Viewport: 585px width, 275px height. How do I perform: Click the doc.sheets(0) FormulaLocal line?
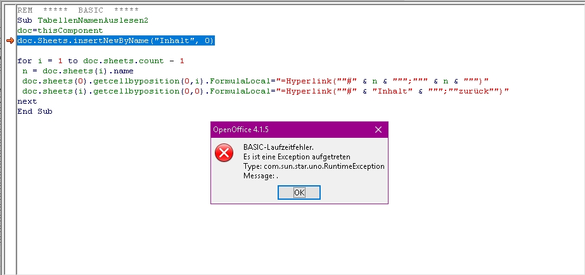pyautogui.click(x=254, y=81)
